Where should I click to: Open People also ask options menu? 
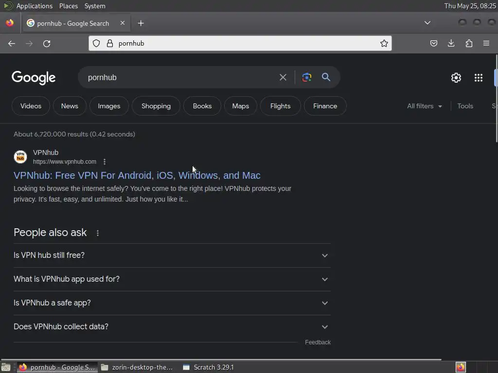[x=97, y=233]
